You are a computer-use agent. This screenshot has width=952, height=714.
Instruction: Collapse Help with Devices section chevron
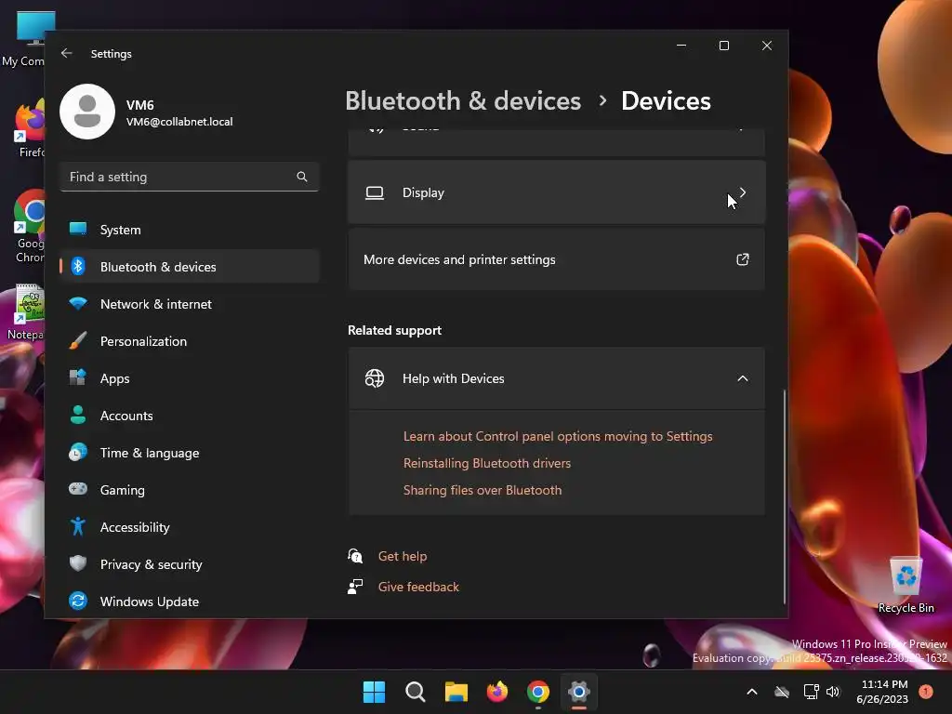pyautogui.click(x=743, y=378)
